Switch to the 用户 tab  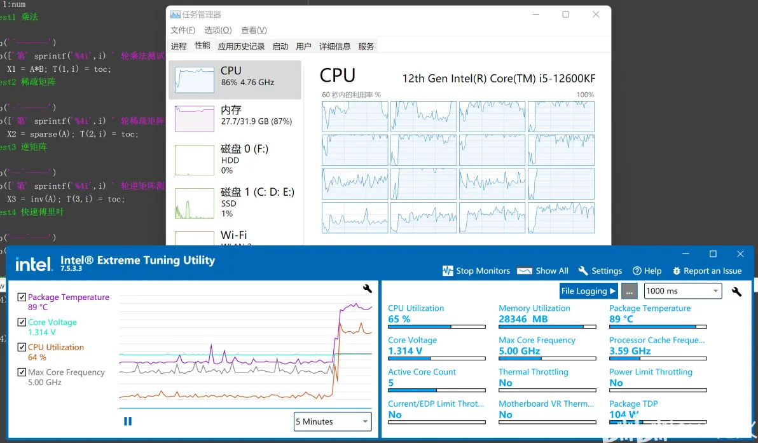303,46
